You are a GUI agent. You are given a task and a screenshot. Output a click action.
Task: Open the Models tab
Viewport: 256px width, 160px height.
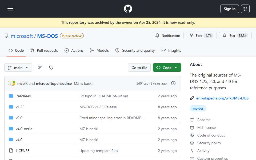99,50
